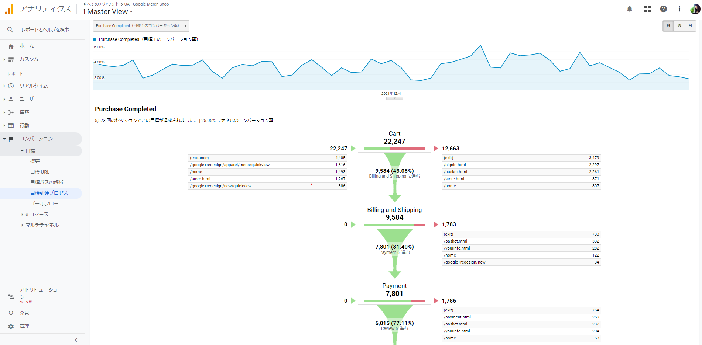Open the ホーム home icon in sidebar
This screenshot has height=345, width=702.
click(x=11, y=46)
